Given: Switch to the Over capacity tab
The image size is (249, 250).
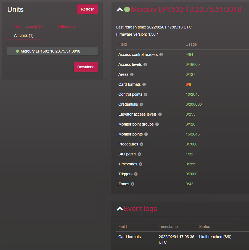Looking at the screenshot, I should [29, 27].
